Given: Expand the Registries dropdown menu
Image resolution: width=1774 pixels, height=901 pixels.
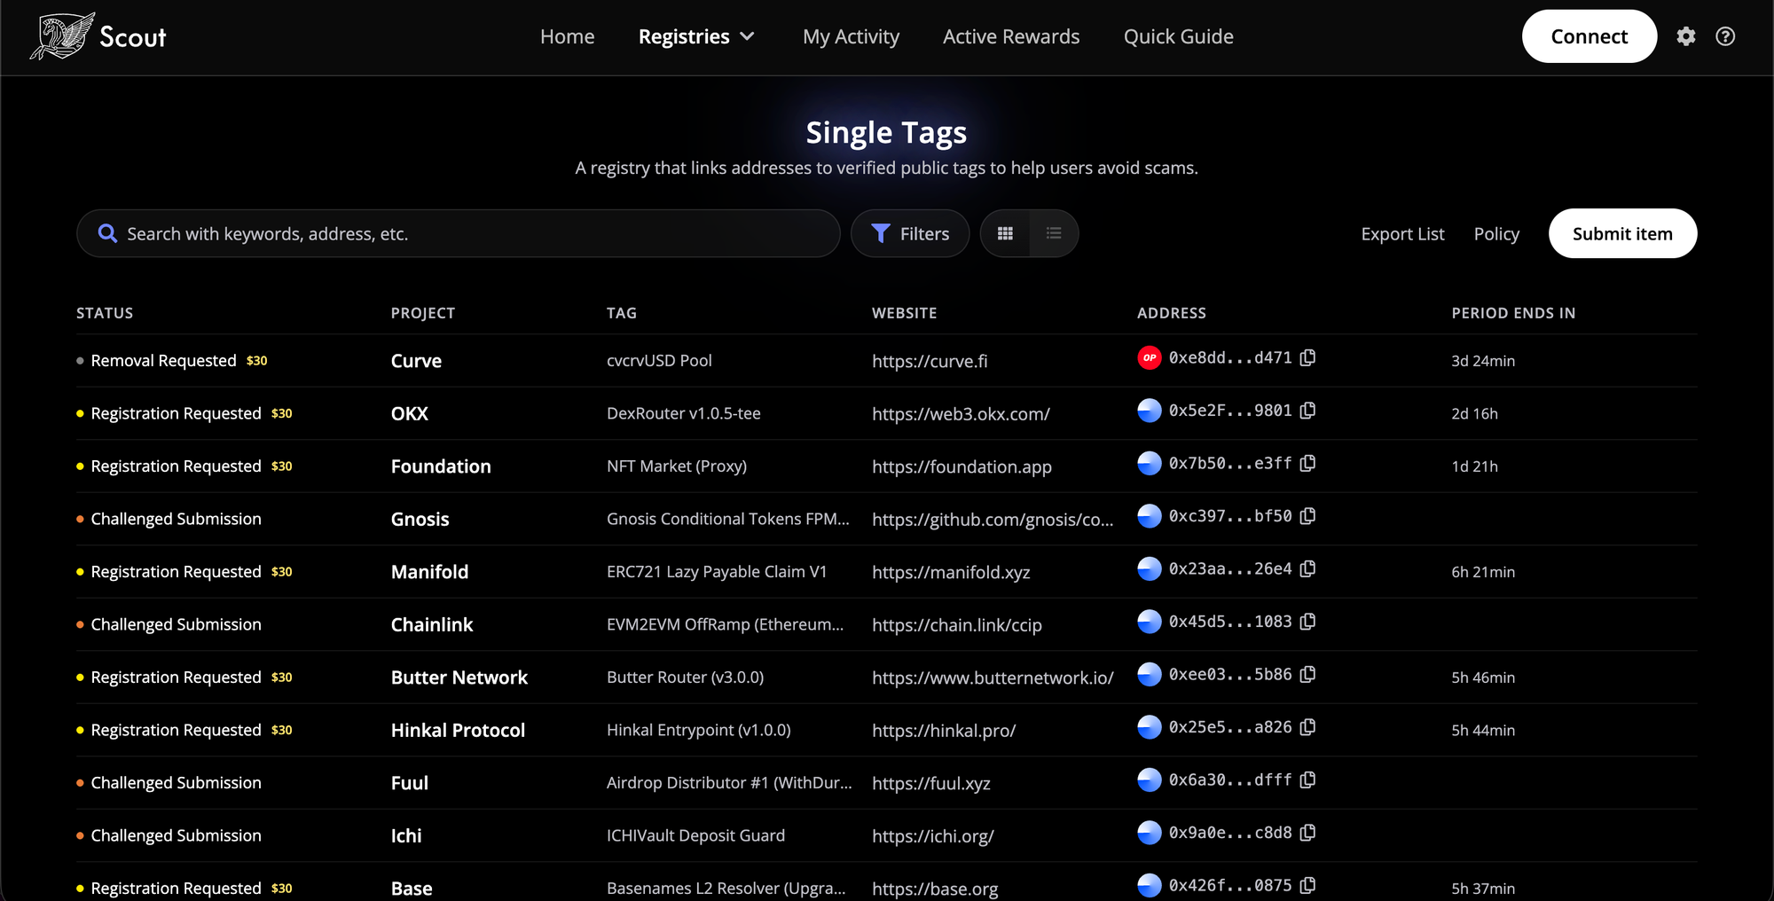Looking at the screenshot, I should (696, 36).
